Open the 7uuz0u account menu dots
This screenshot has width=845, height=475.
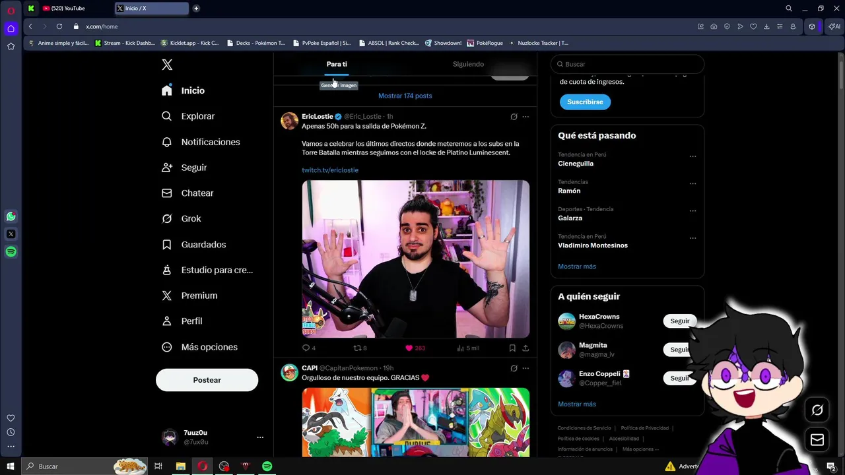pos(260,437)
